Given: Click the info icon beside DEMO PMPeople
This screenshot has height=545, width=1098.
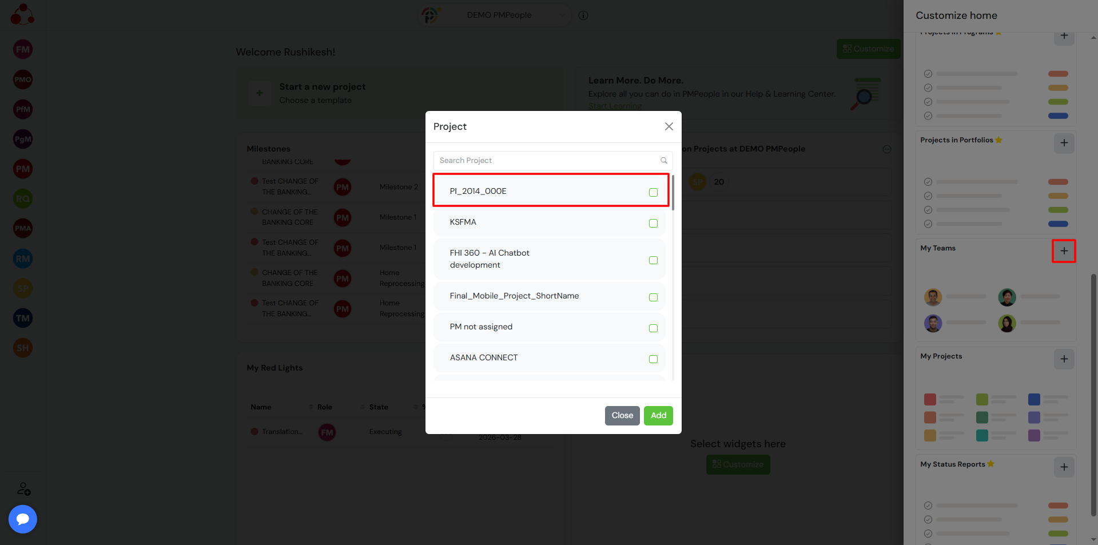Looking at the screenshot, I should (x=583, y=15).
